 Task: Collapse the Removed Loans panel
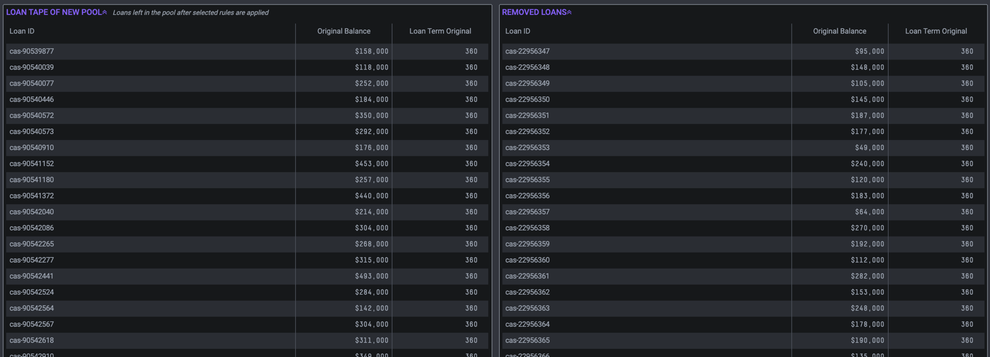(569, 12)
